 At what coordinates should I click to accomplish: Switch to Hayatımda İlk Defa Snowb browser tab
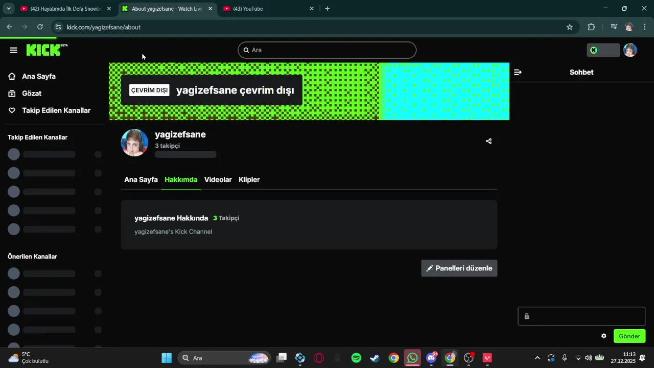click(x=65, y=9)
